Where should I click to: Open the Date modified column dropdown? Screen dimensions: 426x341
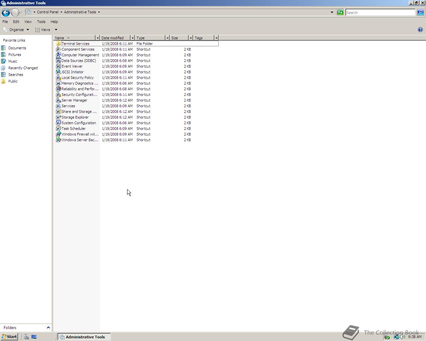click(x=132, y=38)
